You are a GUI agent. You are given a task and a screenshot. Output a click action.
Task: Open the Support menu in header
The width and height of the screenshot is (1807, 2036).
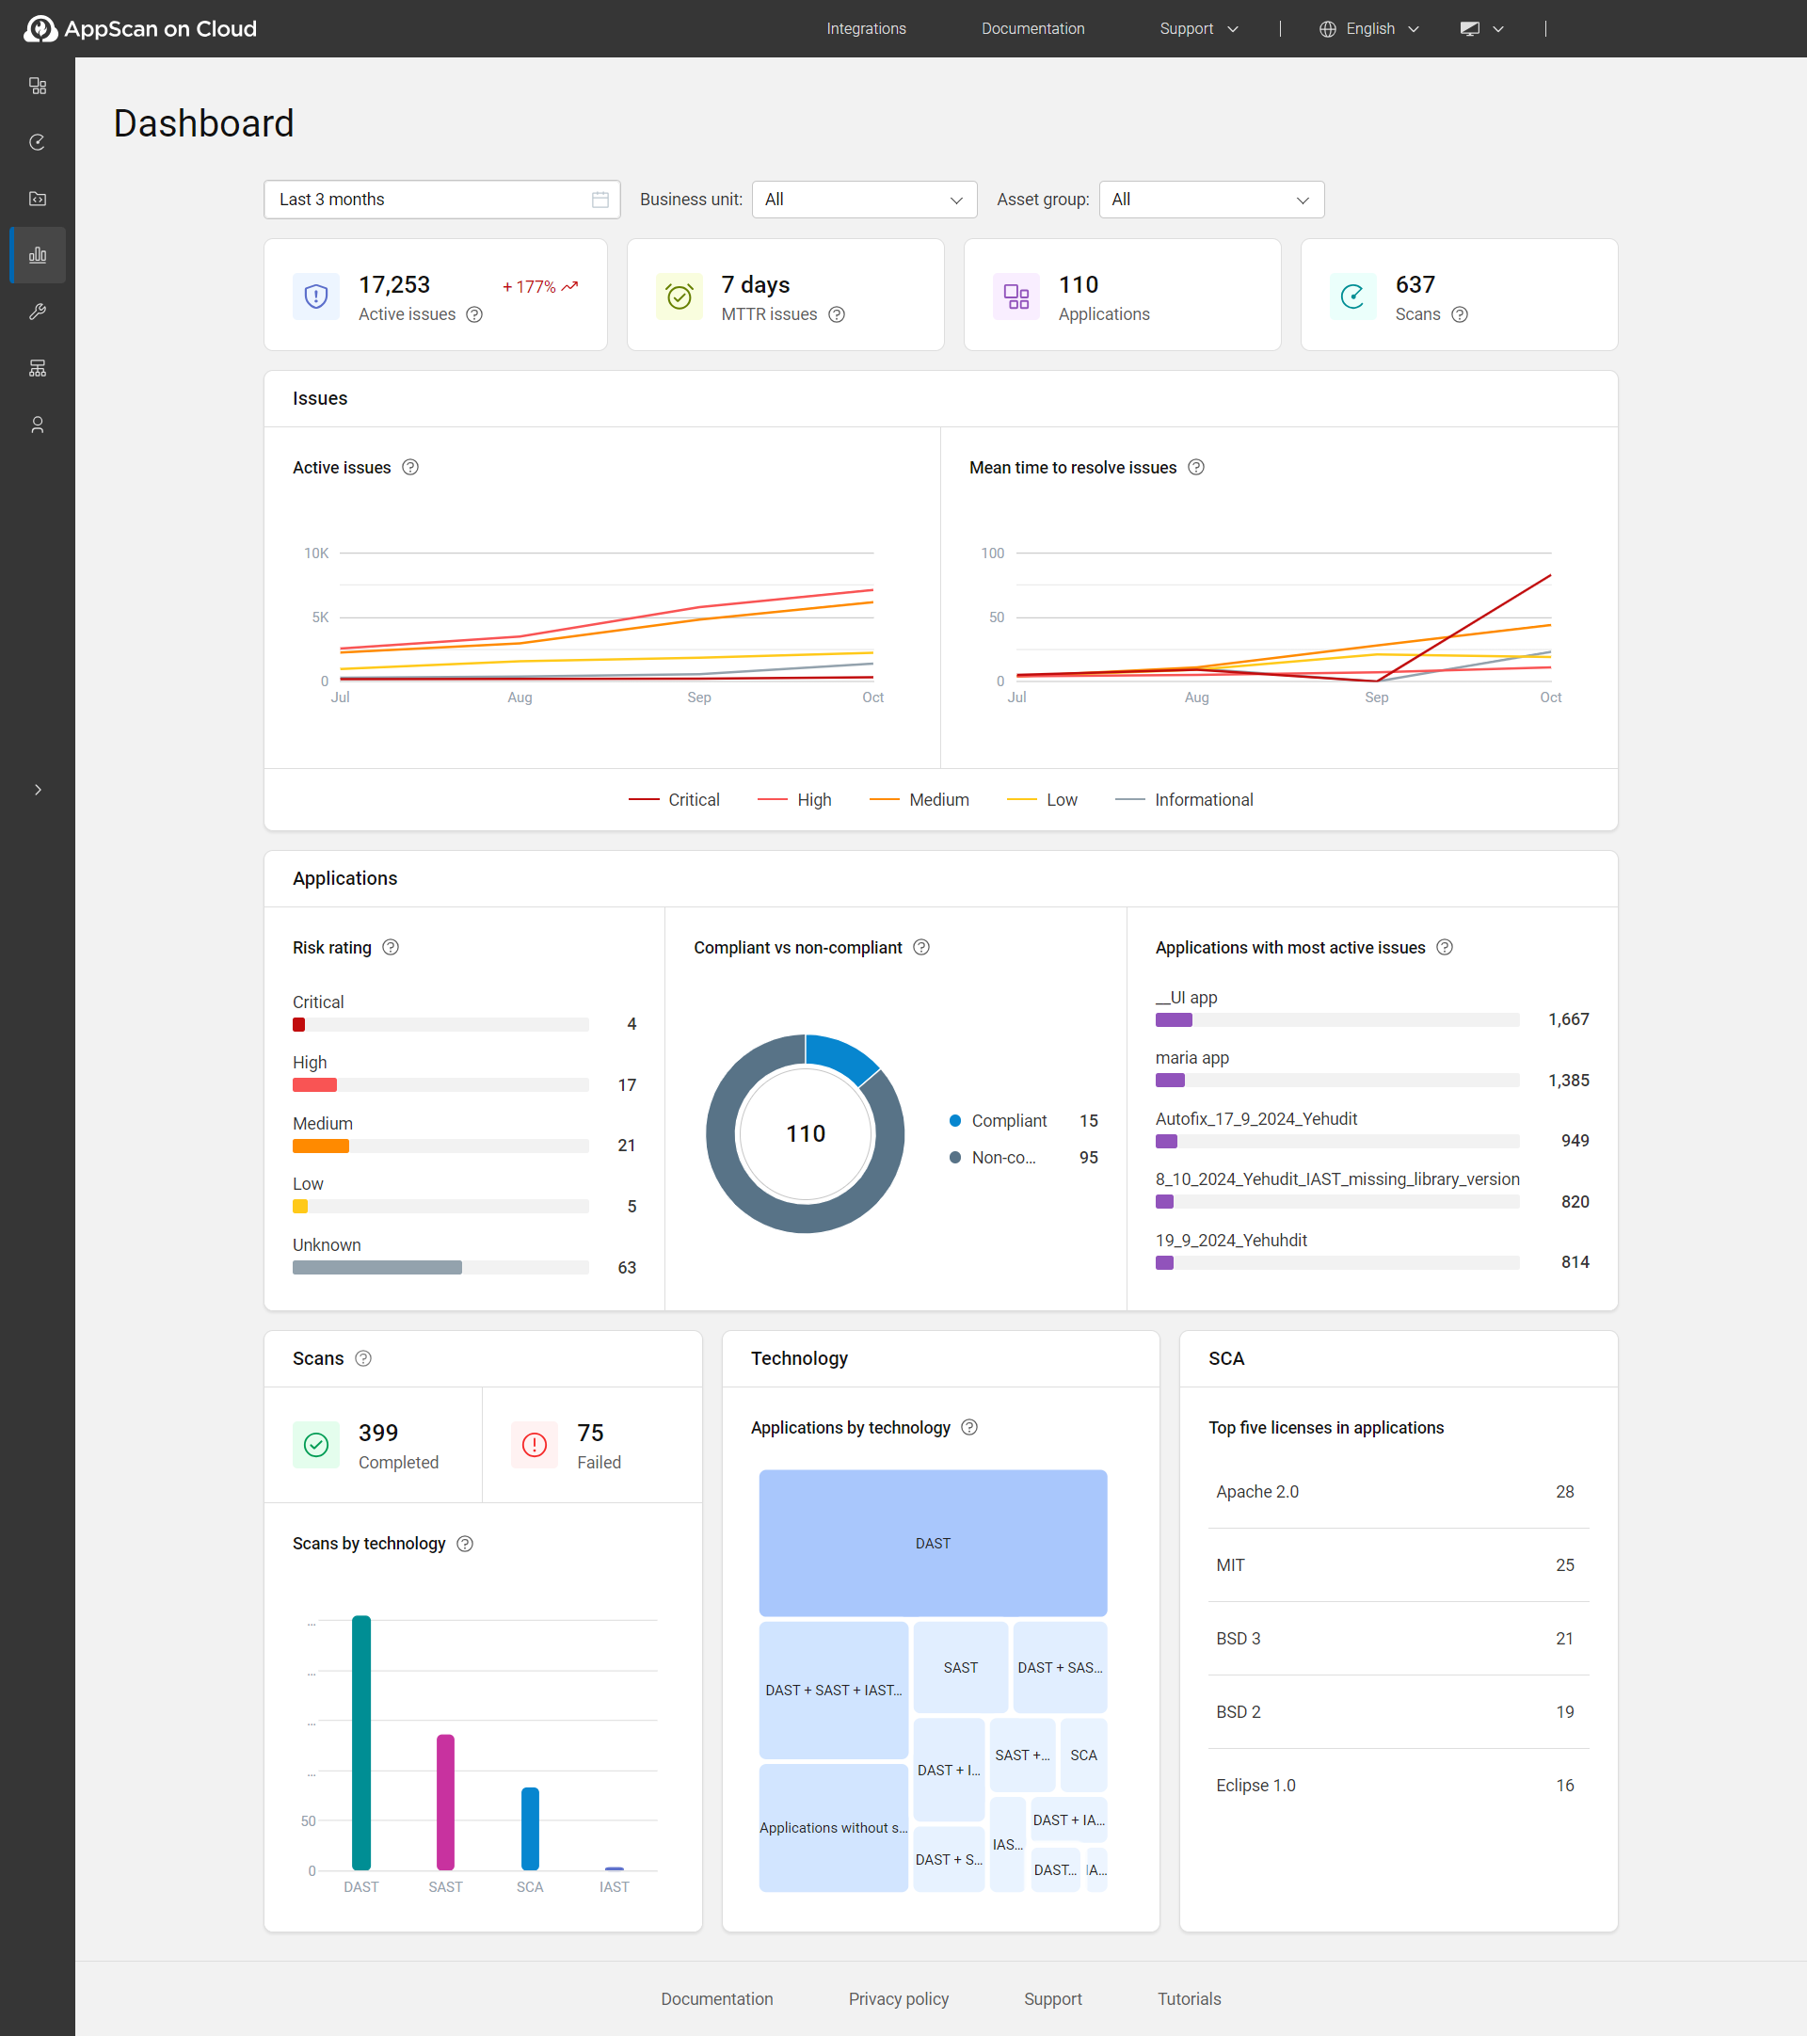coord(1198,29)
